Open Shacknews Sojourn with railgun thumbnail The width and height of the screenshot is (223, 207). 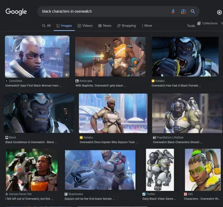[100, 170]
